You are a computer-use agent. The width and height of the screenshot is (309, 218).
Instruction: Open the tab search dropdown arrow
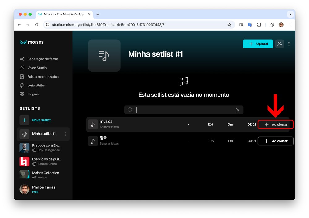[290, 14]
